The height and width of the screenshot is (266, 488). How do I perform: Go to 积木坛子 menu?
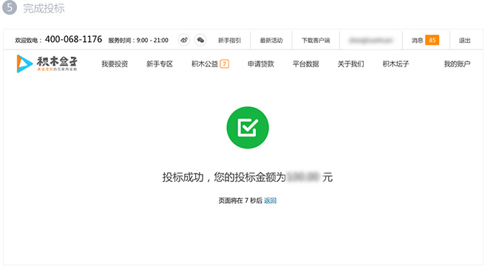pyautogui.click(x=396, y=64)
